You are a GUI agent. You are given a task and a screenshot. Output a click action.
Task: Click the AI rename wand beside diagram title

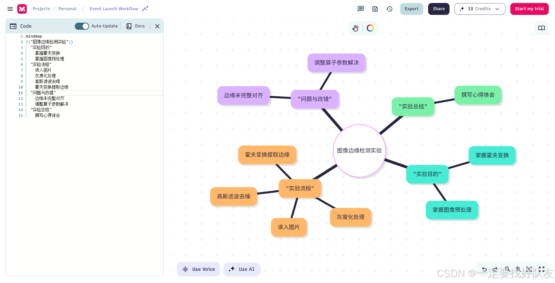145,9
